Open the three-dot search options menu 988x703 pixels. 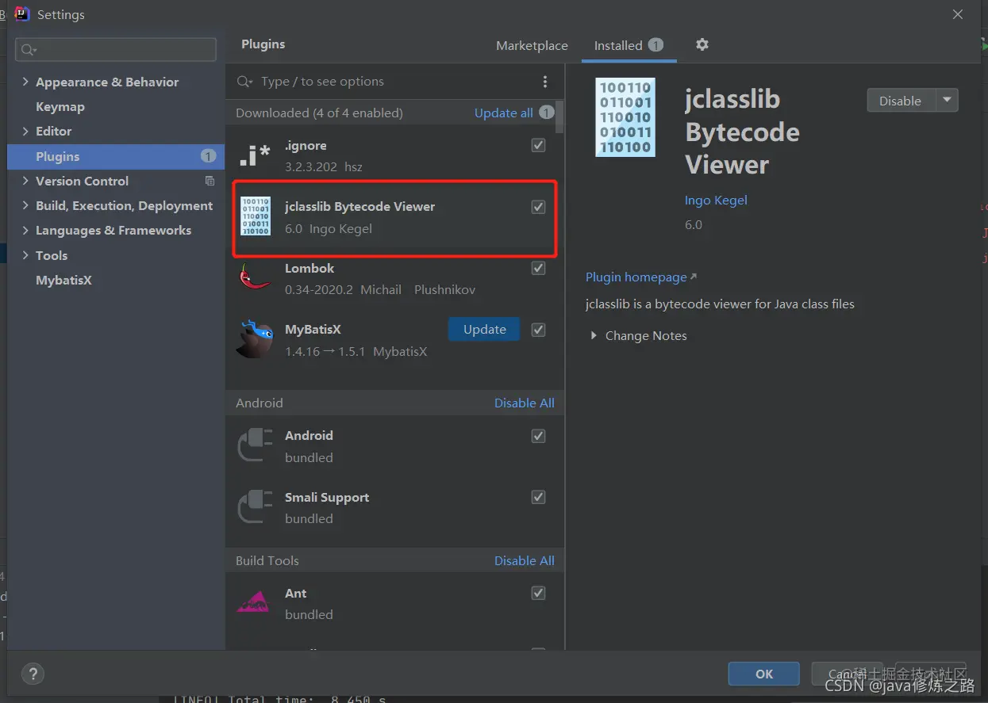pos(544,82)
